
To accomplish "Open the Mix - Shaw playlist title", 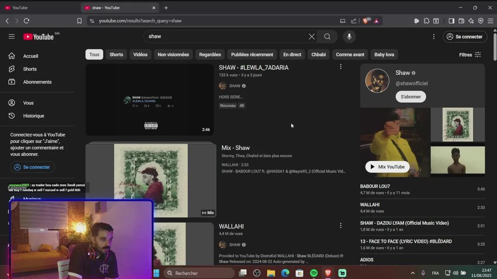I will [x=236, y=148].
